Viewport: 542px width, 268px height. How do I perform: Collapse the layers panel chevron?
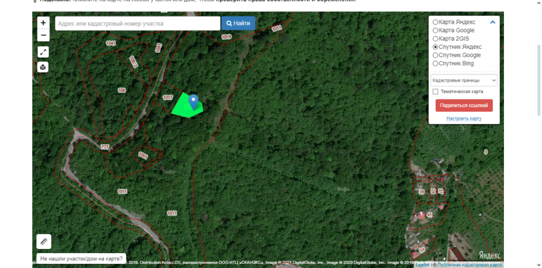pos(493,22)
